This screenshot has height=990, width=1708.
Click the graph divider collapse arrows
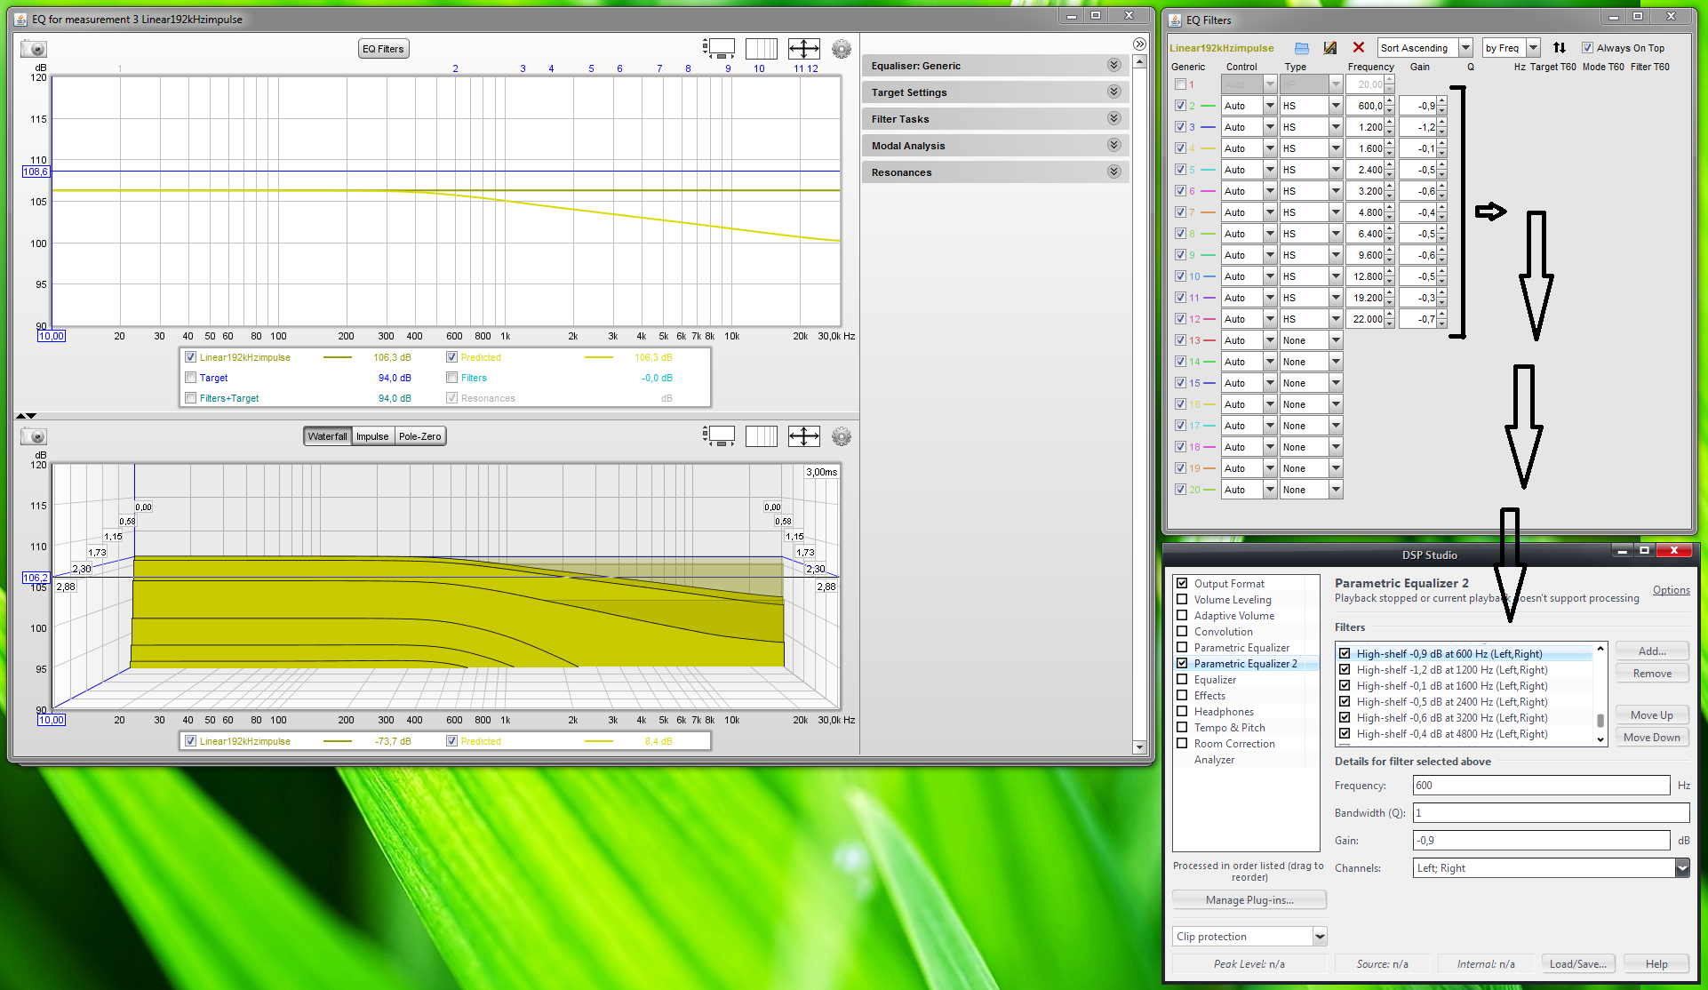[26, 415]
